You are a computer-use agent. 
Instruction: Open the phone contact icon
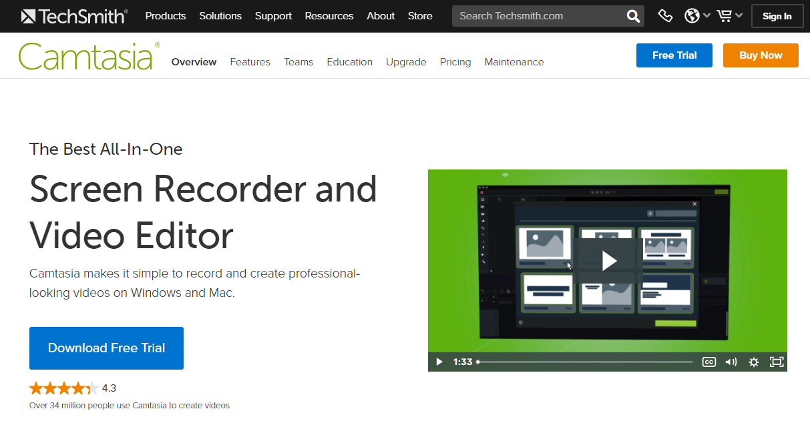pos(664,16)
